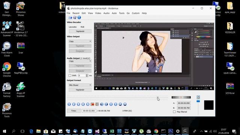Click the search previous black frame icon

102,104
